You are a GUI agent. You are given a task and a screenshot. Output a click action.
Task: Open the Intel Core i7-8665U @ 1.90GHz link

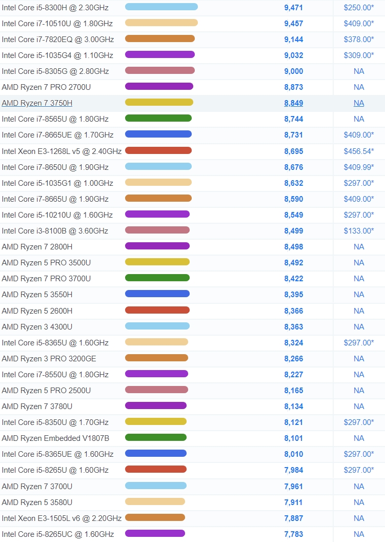[x=55, y=199]
